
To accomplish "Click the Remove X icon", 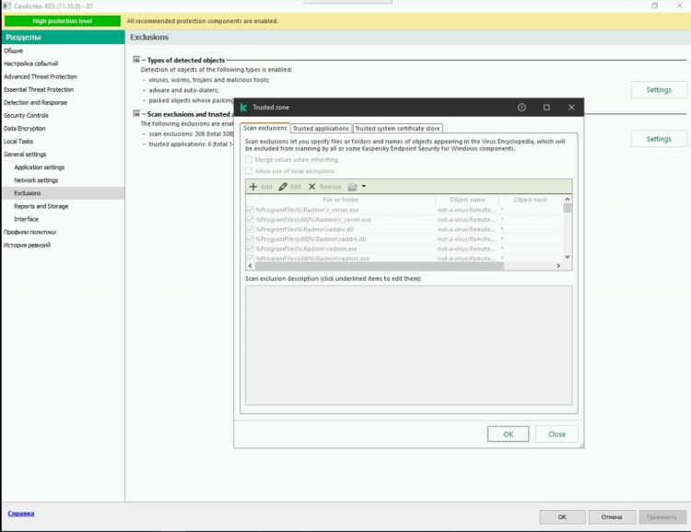I will pyautogui.click(x=312, y=187).
